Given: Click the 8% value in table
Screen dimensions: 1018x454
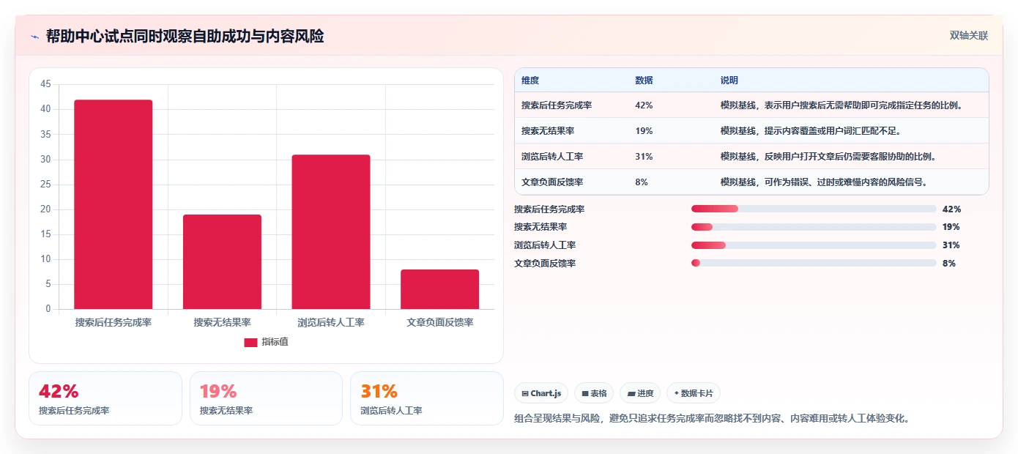Looking at the screenshot, I should pyautogui.click(x=642, y=182).
